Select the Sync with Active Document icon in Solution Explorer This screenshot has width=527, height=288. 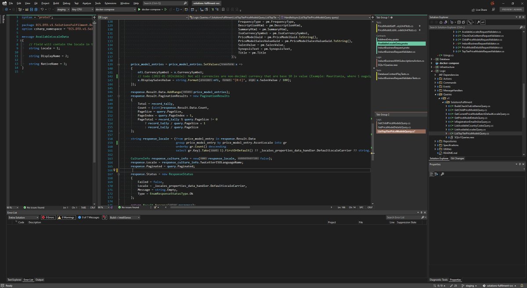pos(469,22)
